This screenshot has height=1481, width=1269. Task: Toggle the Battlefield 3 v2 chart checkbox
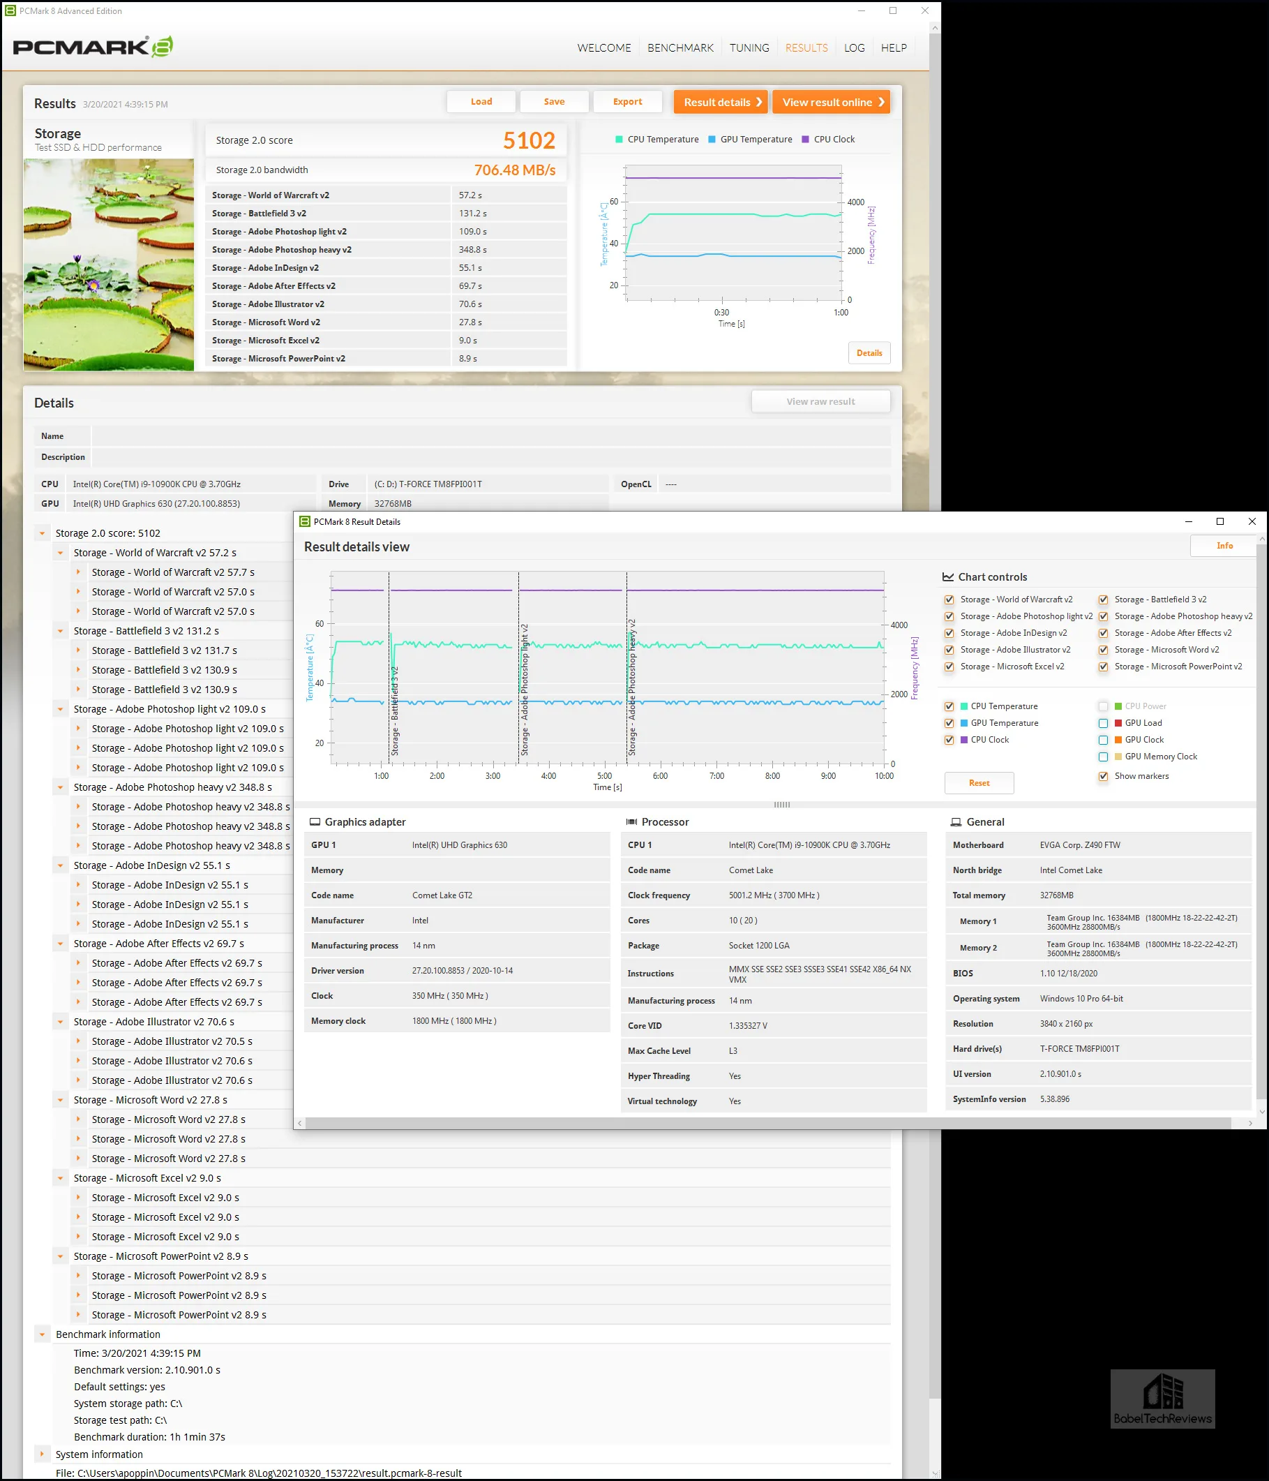[x=1103, y=600]
